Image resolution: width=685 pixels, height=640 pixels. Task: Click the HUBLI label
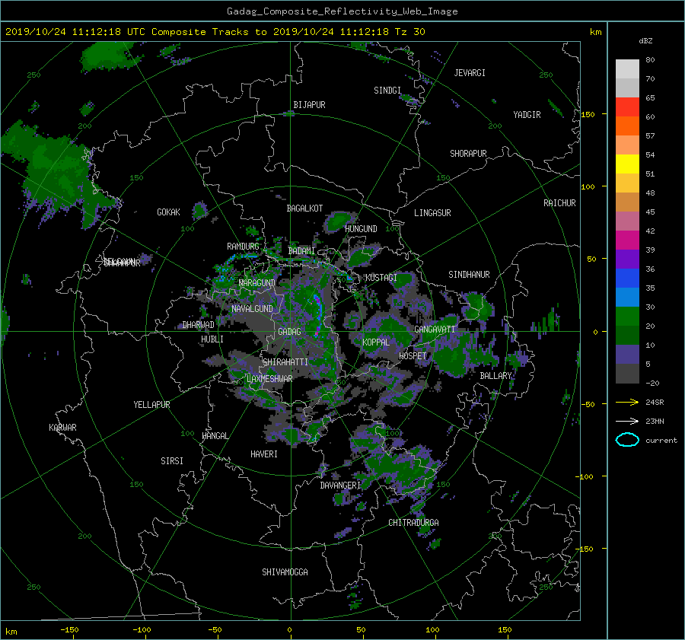point(212,339)
